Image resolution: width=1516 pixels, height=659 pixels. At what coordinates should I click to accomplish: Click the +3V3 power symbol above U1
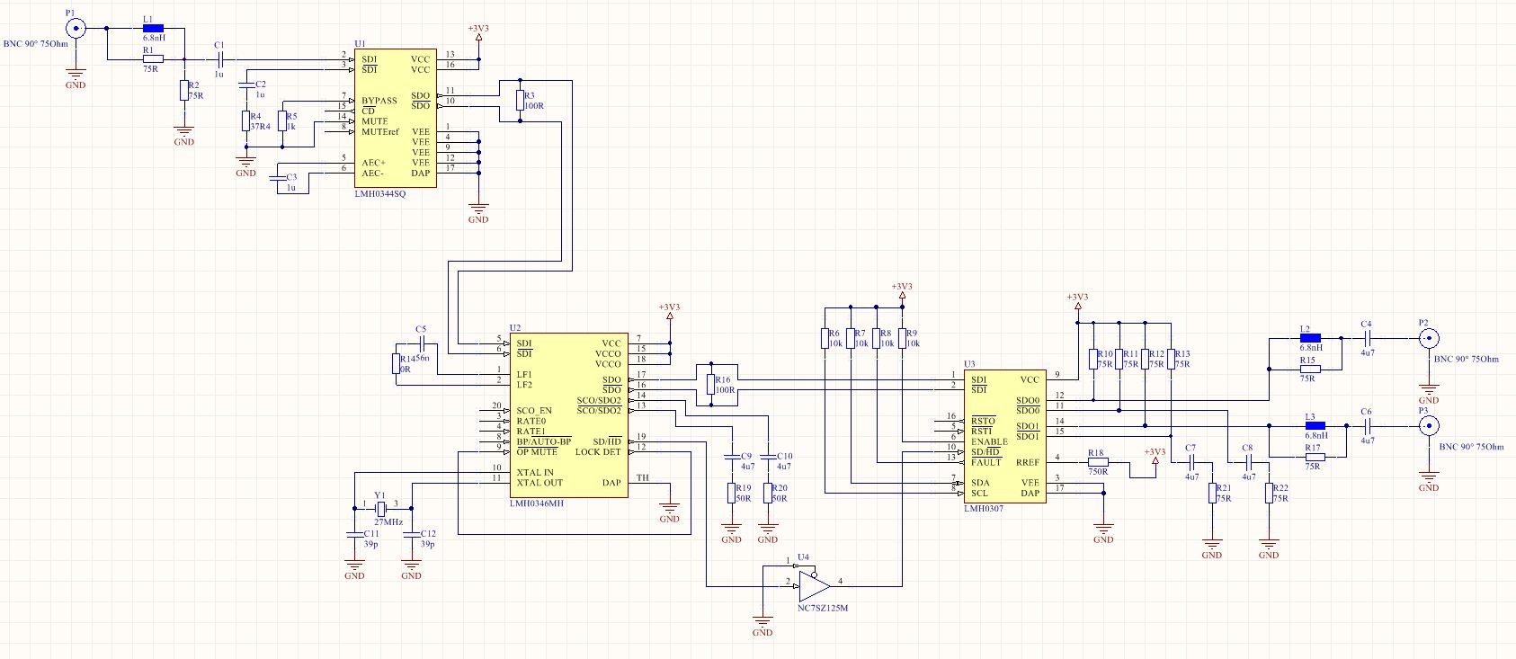coord(478,32)
